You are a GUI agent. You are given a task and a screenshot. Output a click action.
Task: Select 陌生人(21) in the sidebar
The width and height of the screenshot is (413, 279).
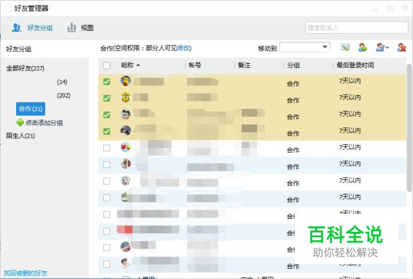coord(20,136)
